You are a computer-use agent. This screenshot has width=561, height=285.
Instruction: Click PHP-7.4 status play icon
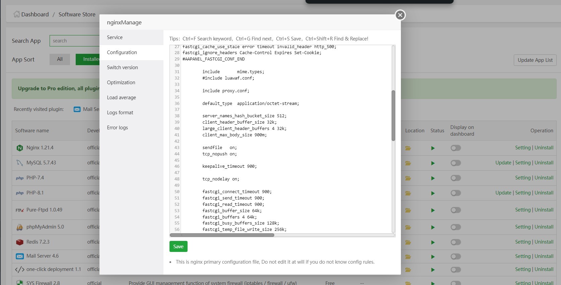point(433,178)
